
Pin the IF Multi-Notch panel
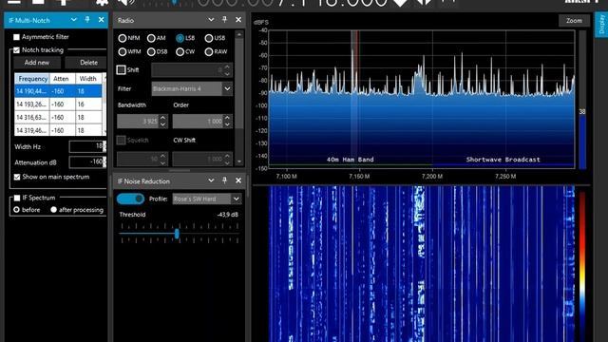pyautogui.click(x=87, y=20)
